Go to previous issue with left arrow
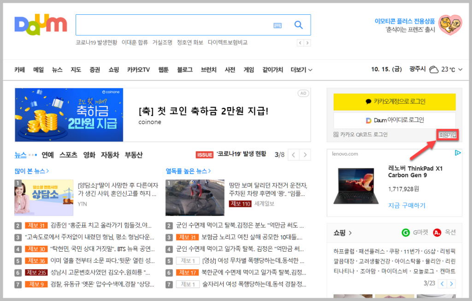 coord(294,155)
